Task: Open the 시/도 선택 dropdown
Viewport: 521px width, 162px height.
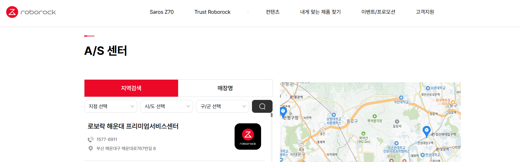Action: click(167, 106)
